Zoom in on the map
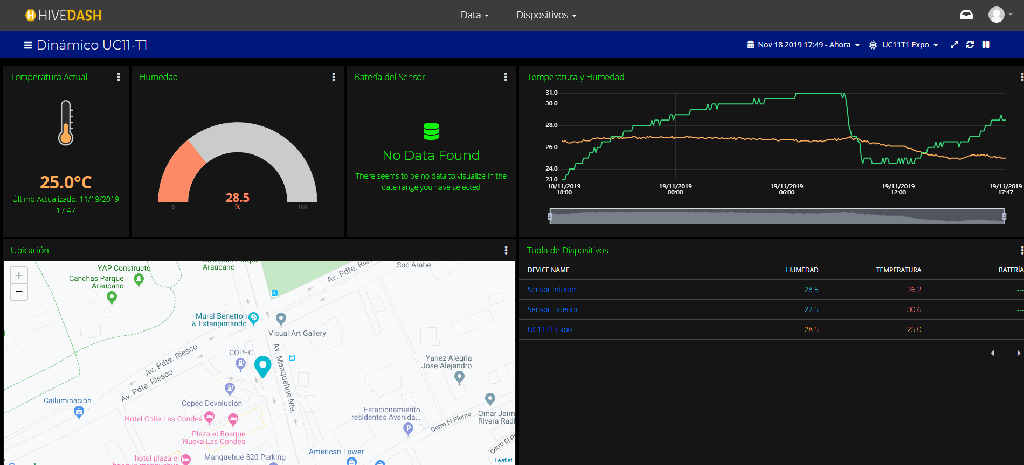The image size is (1024, 465). 19,276
